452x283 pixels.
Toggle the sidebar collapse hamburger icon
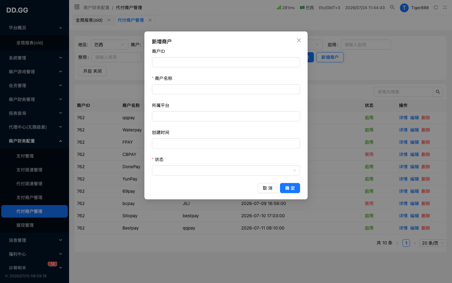pyautogui.click(x=77, y=7)
